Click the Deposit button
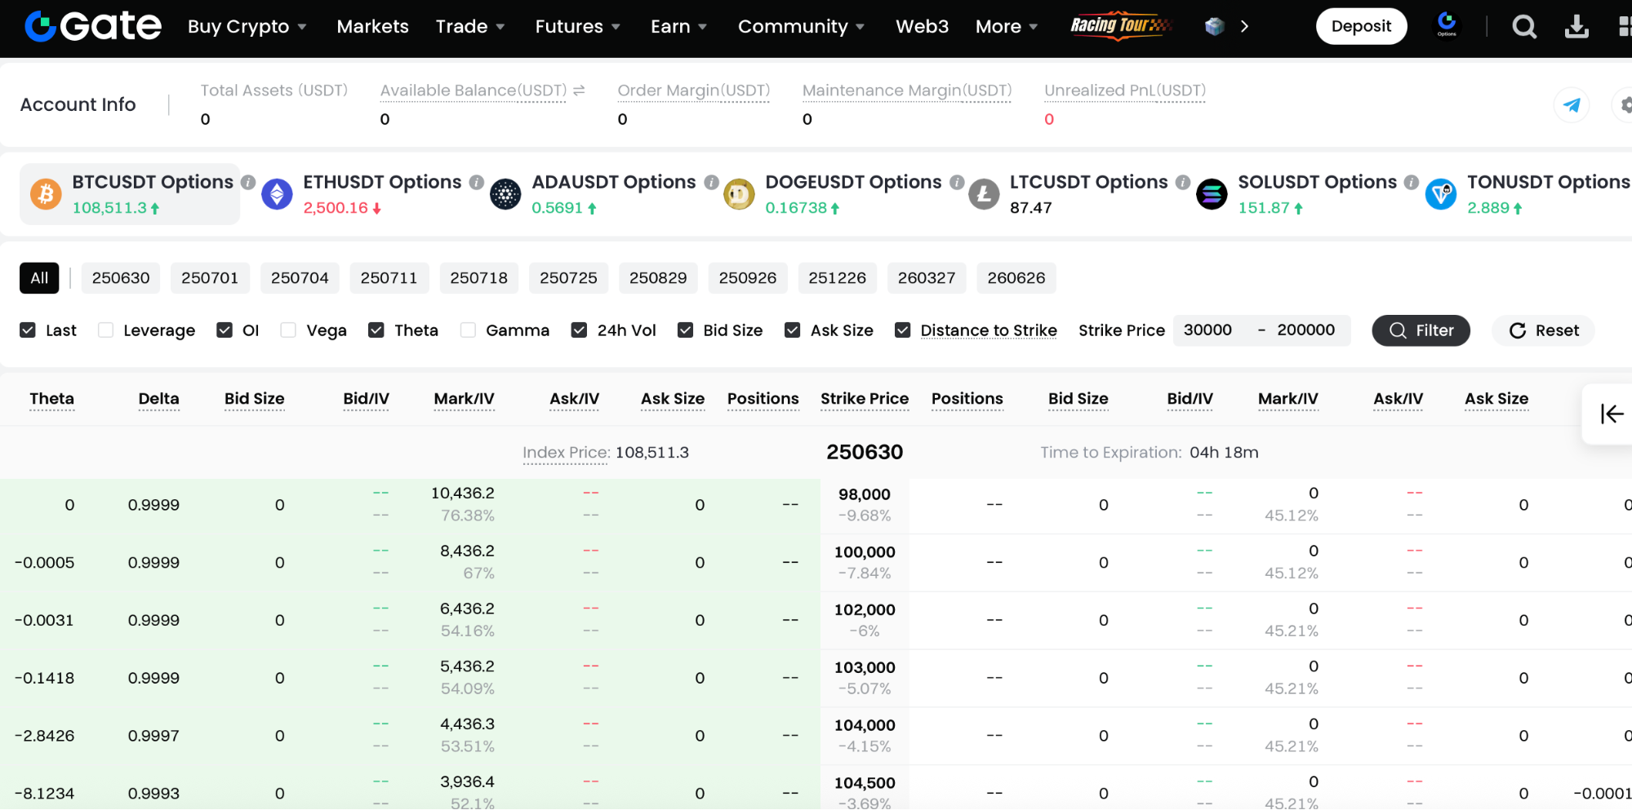The height and width of the screenshot is (810, 1632). click(x=1360, y=27)
